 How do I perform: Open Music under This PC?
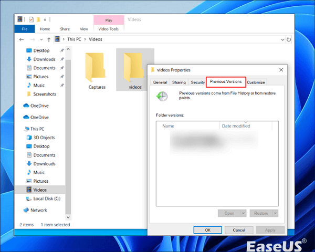point(39,172)
